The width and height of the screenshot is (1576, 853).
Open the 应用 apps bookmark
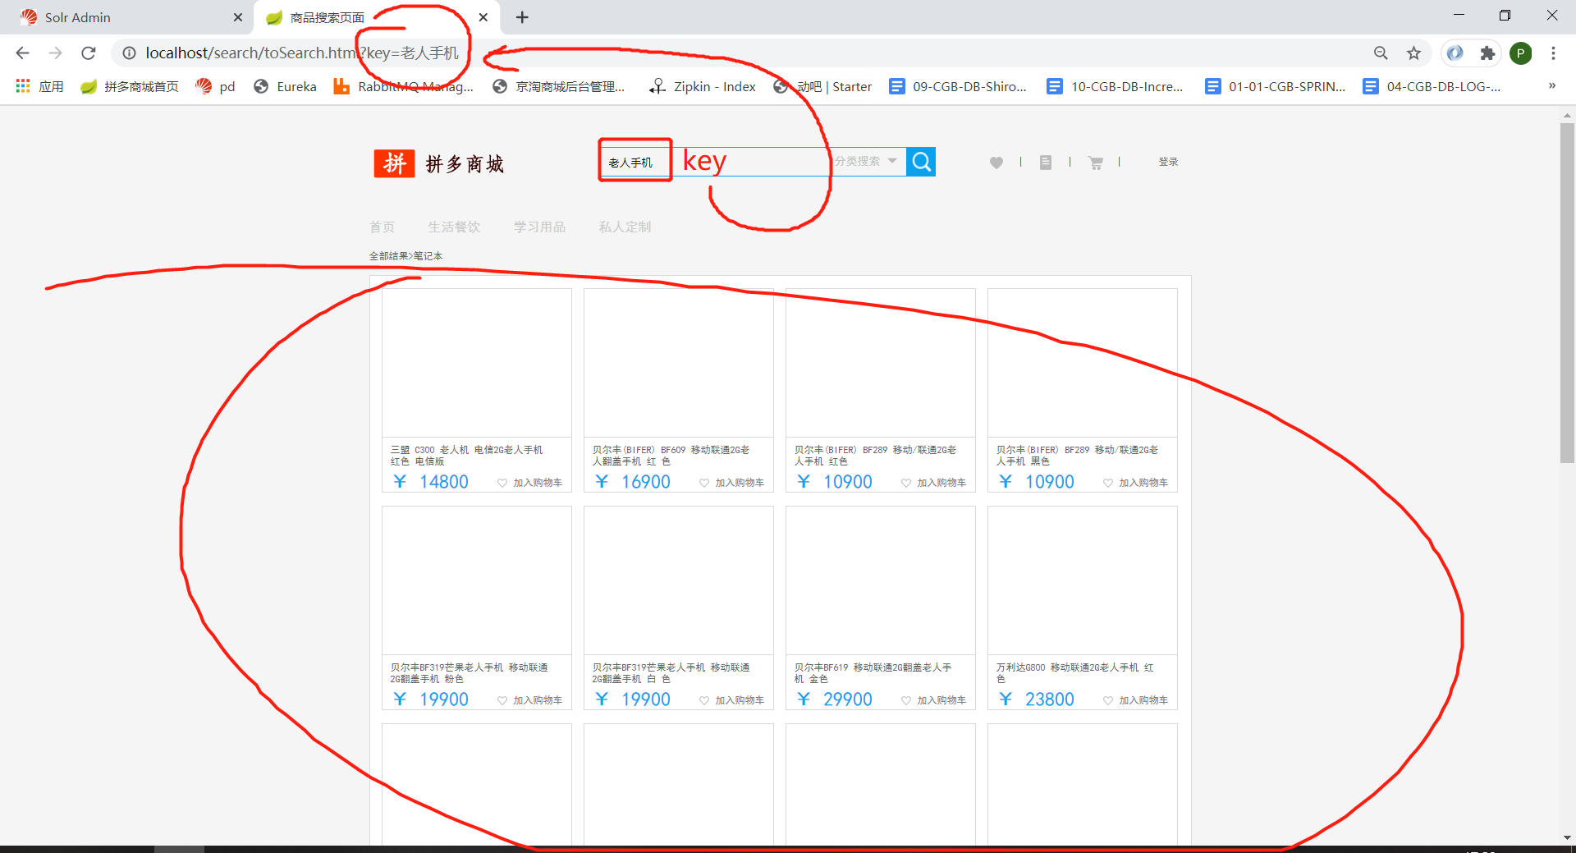(39, 86)
